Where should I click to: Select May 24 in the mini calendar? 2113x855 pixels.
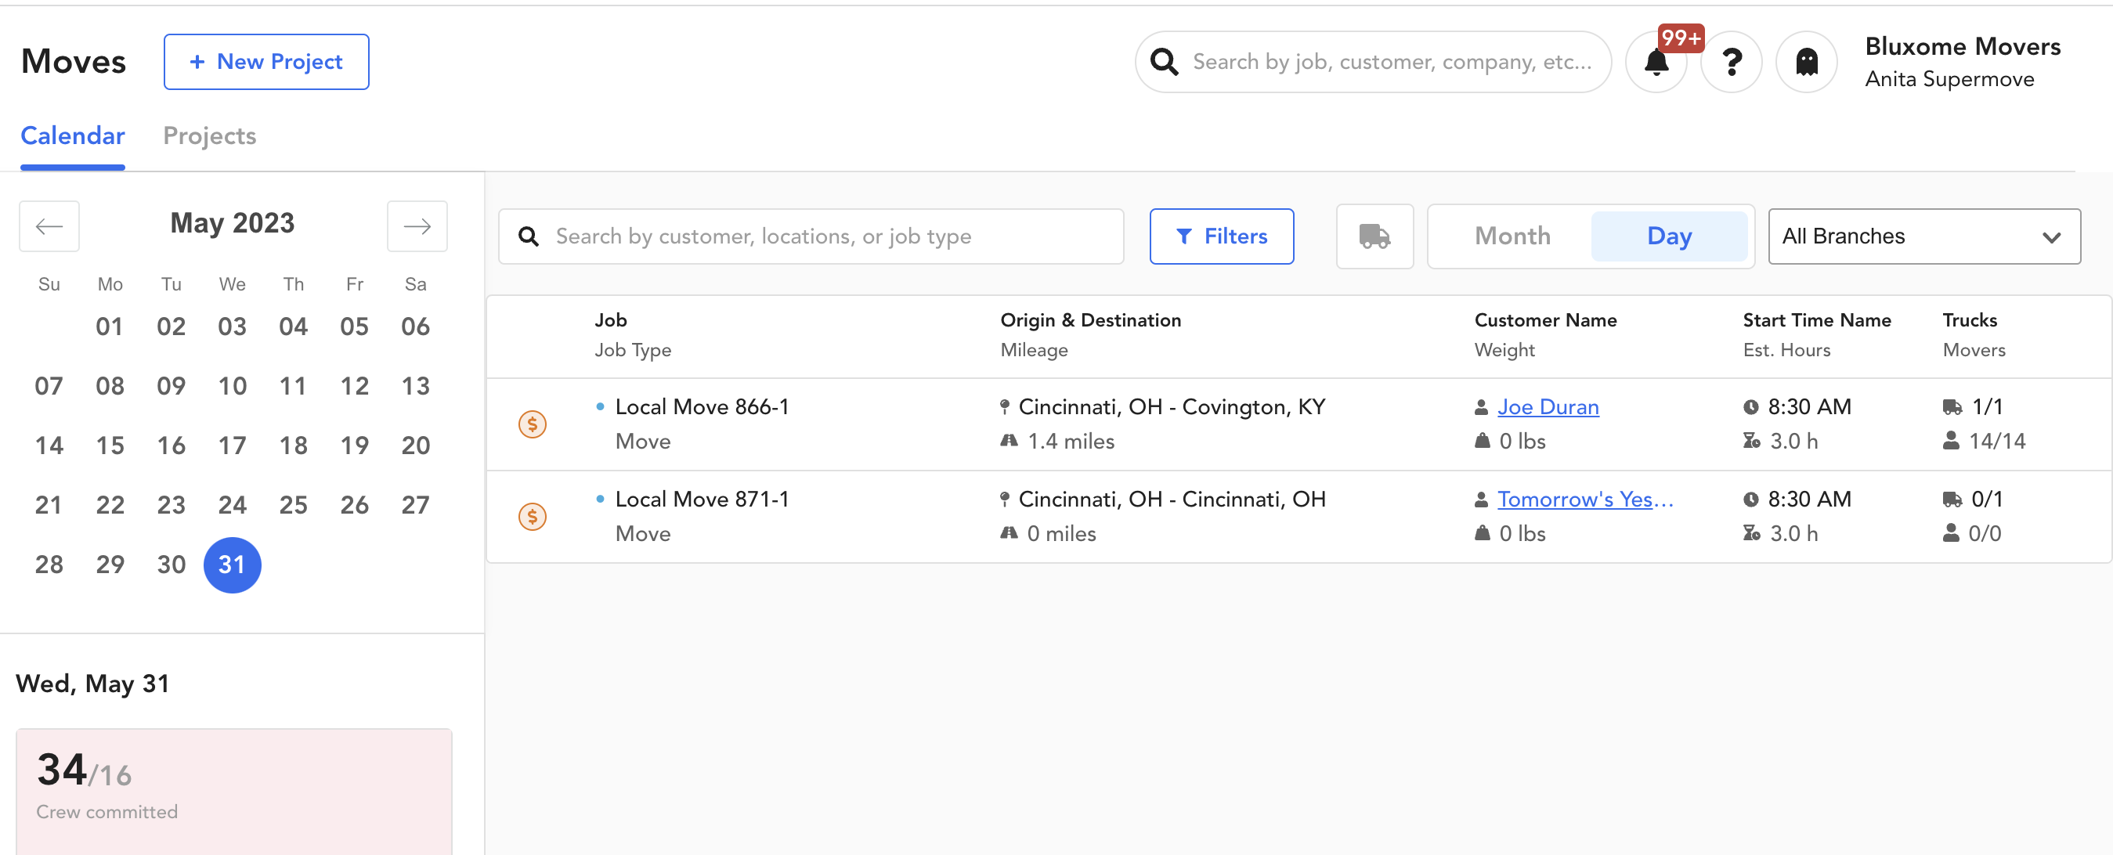pos(232,505)
